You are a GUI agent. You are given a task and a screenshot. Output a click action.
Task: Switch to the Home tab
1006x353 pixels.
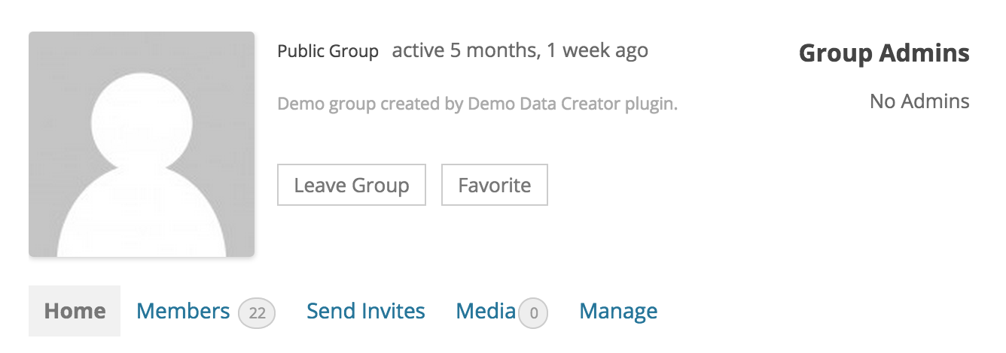pos(75,311)
